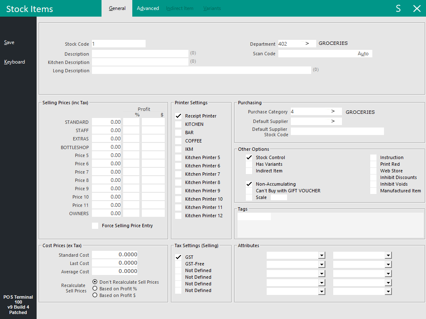Select Based on Profit % radio

[x=95, y=289]
